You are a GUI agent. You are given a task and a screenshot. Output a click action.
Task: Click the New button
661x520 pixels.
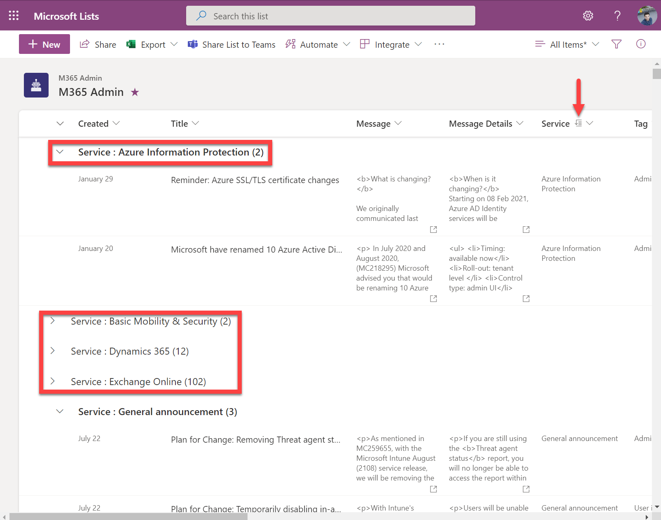(44, 44)
